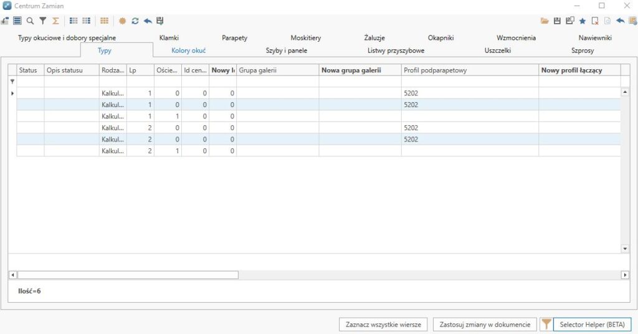This screenshot has width=638, height=334.
Task: Click the blue back arrow in right toolbar
Action: tap(620, 21)
